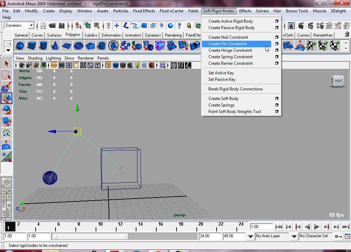The width and height of the screenshot is (351, 252).
Task: Activate the Rotate tool
Action: (x=7, y=110)
